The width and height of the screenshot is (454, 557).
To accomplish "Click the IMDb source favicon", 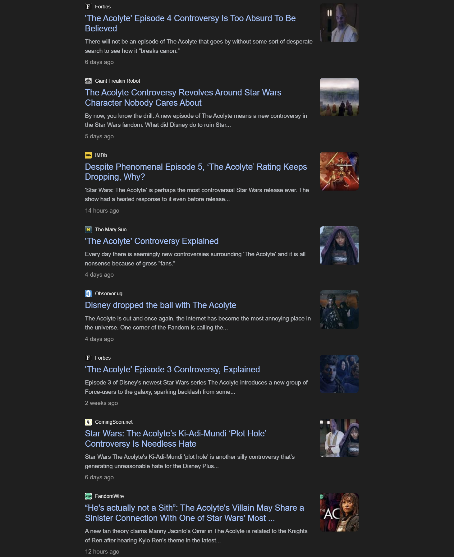I will point(88,155).
